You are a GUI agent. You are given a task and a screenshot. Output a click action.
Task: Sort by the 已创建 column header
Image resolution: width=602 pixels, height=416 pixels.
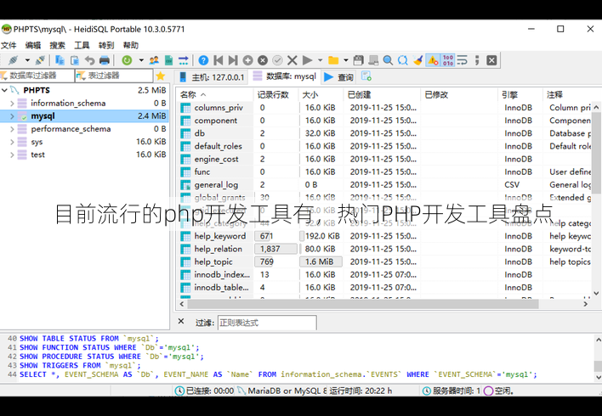coord(382,95)
